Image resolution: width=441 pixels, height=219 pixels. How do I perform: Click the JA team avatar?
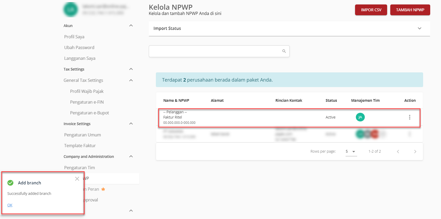pyautogui.click(x=360, y=117)
